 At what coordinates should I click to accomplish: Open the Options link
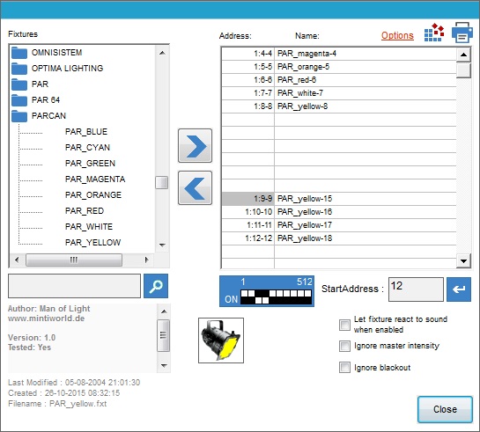[397, 35]
